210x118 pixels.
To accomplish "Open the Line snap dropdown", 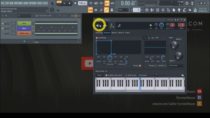I will pos(123,10).
